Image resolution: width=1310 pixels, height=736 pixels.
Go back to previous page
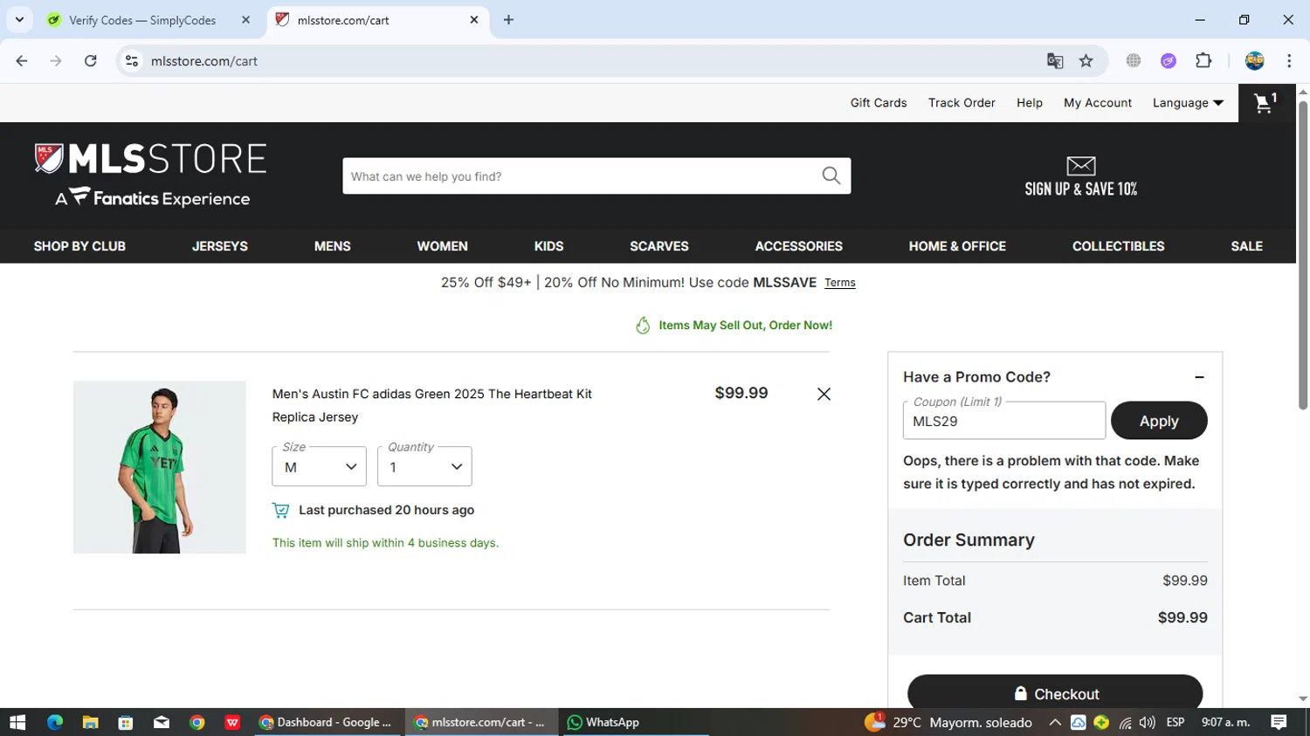click(x=22, y=61)
